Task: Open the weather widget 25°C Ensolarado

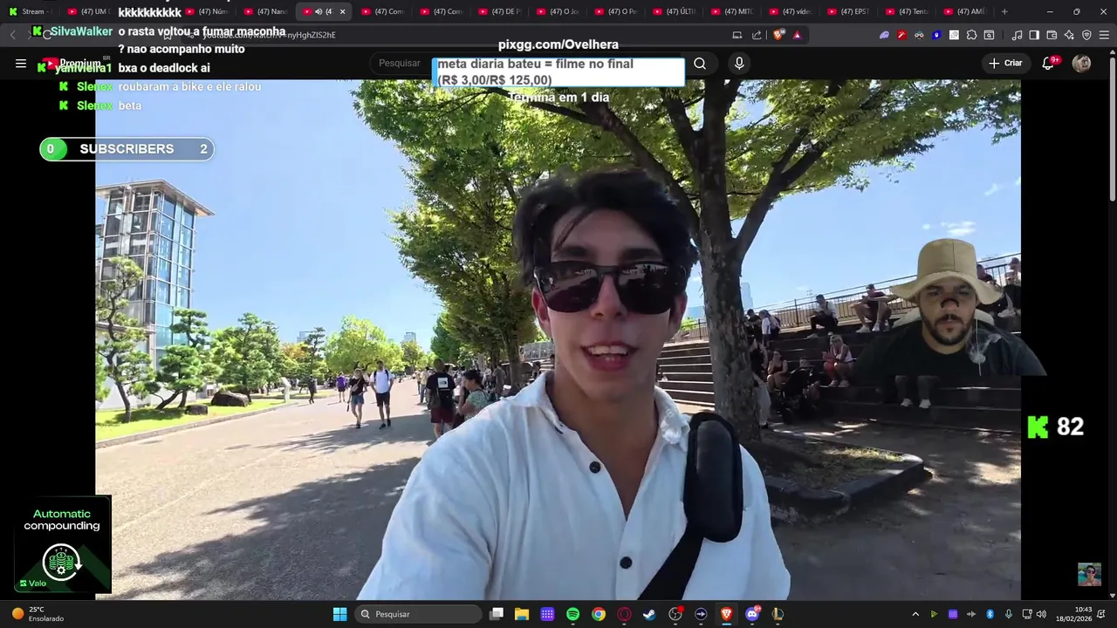Action: pos(38,614)
